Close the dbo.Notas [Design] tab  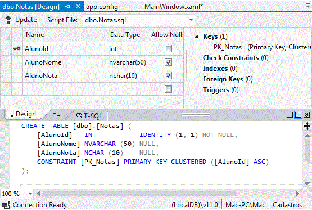tap(78, 6)
